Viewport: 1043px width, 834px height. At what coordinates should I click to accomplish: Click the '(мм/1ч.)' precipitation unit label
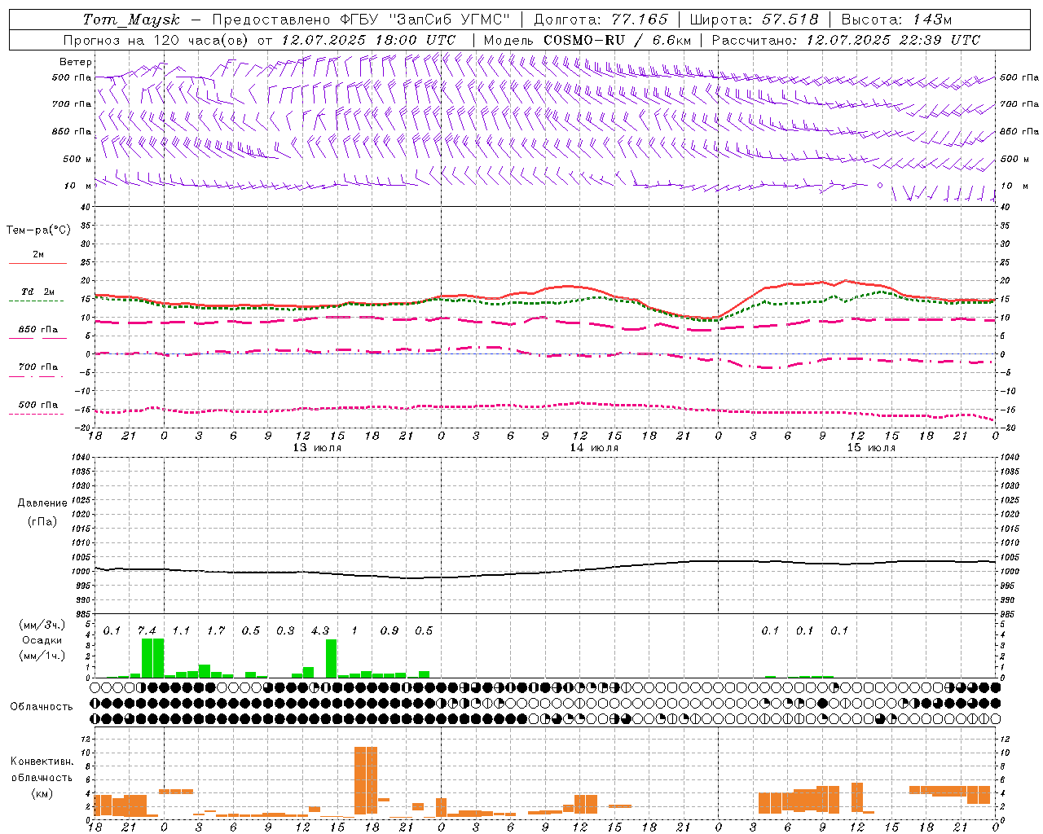42,656
